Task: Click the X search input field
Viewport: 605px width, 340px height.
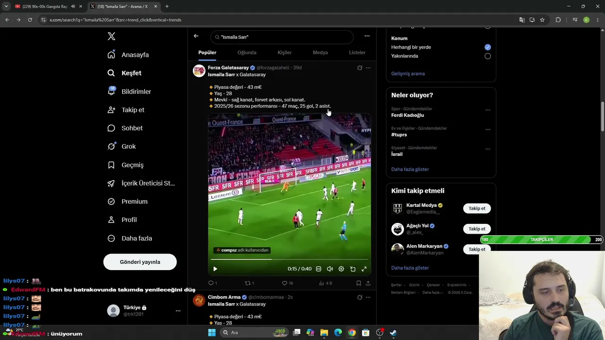Action: [x=282, y=37]
